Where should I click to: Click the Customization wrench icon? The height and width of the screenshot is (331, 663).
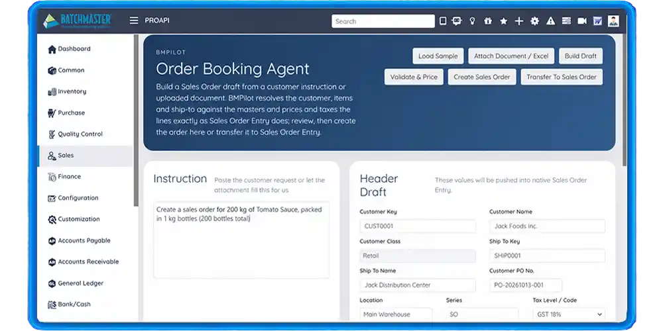pyautogui.click(x=52, y=220)
